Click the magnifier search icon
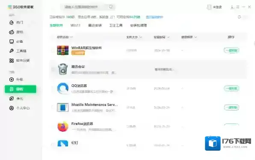This screenshot has width=255, height=160. pyautogui.click(x=111, y=7)
